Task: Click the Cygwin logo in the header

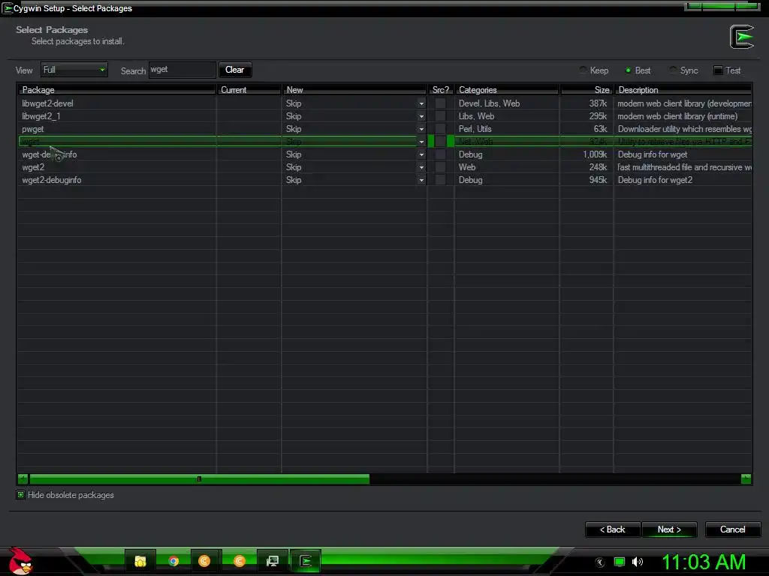Action: (741, 37)
